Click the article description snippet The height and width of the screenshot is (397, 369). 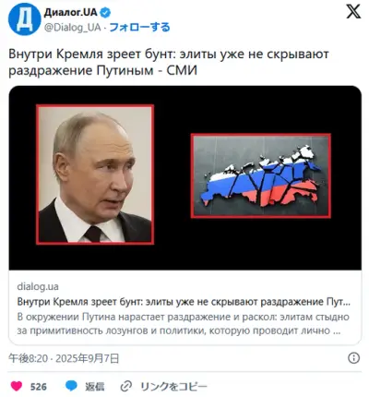click(184, 324)
